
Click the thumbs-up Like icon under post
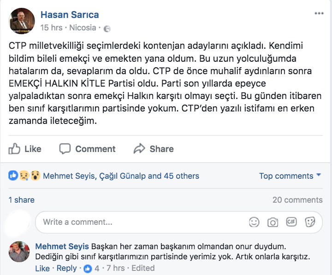15,149
